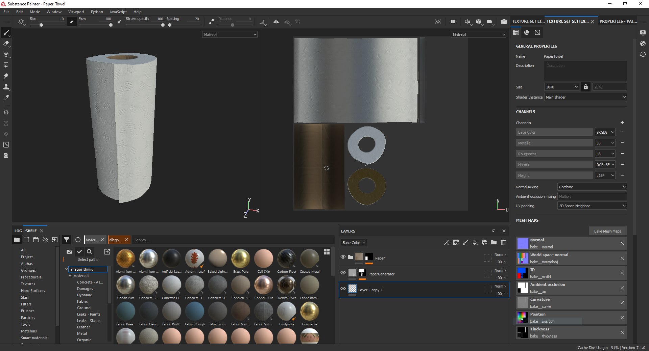Hide the Paper folder layer
The height and width of the screenshot is (351, 649).
(343, 257)
